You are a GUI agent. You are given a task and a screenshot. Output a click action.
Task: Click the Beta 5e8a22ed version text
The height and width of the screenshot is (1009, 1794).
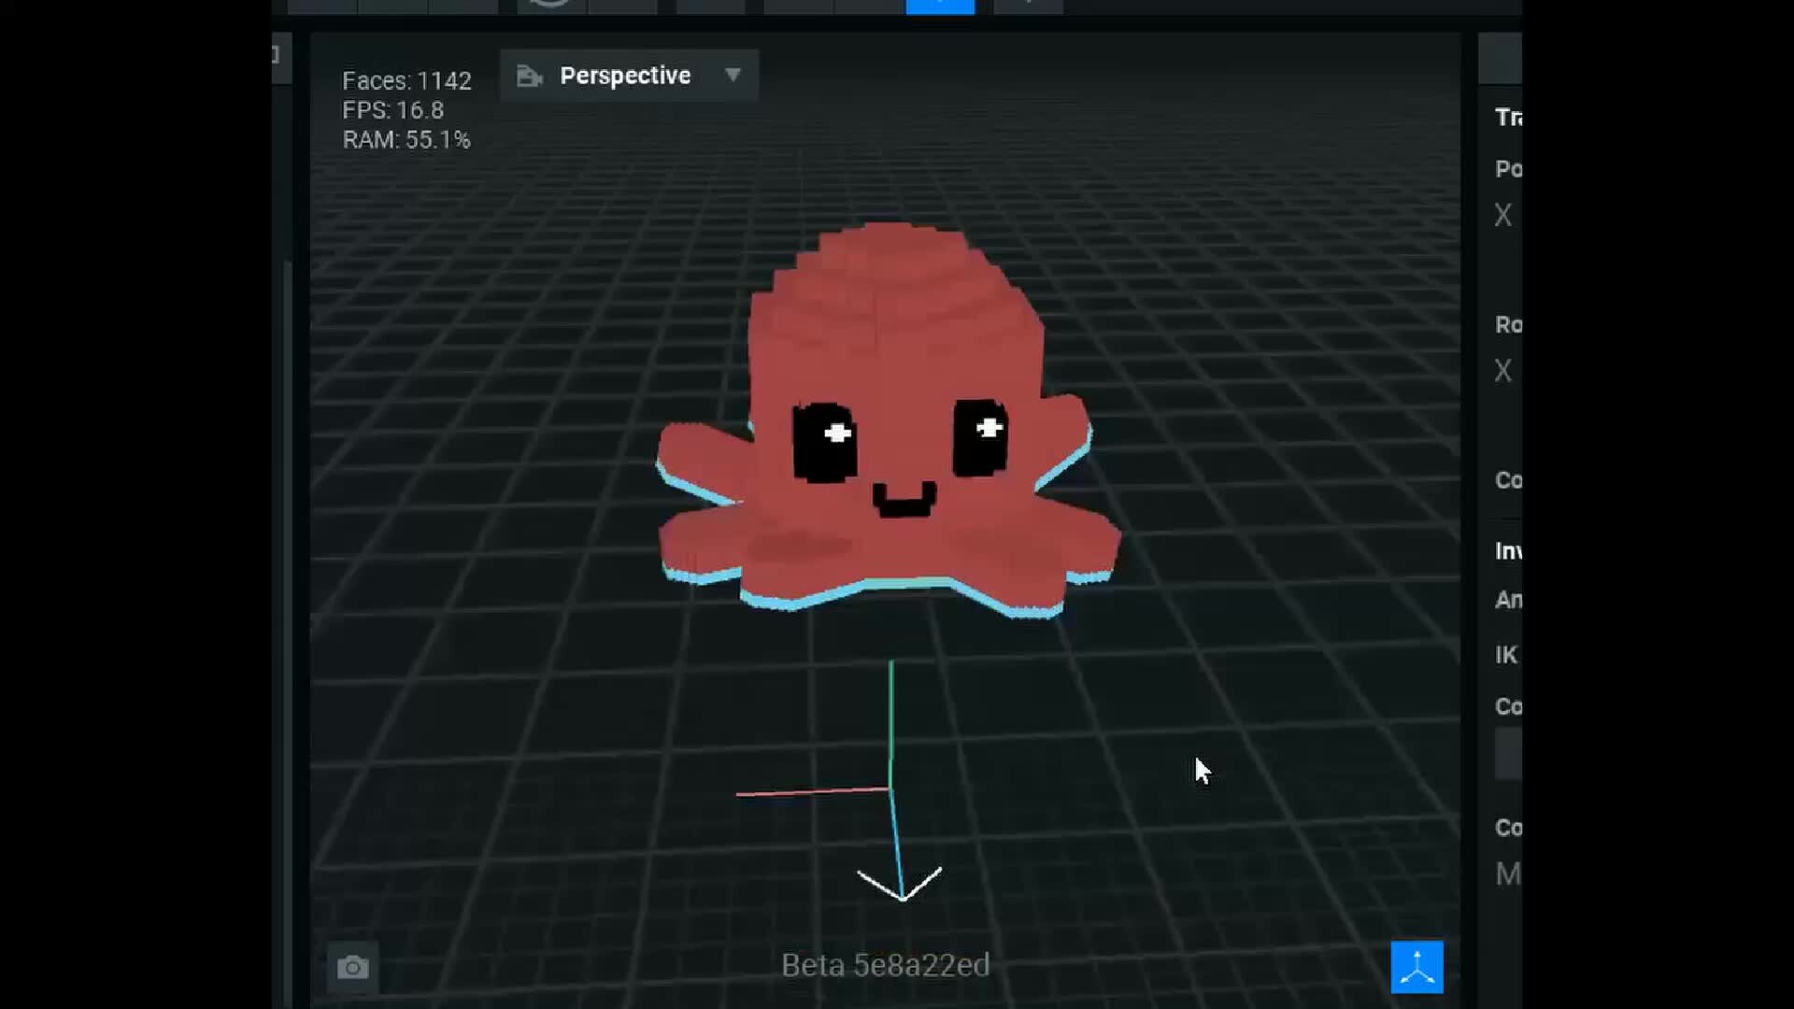(x=885, y=965)
